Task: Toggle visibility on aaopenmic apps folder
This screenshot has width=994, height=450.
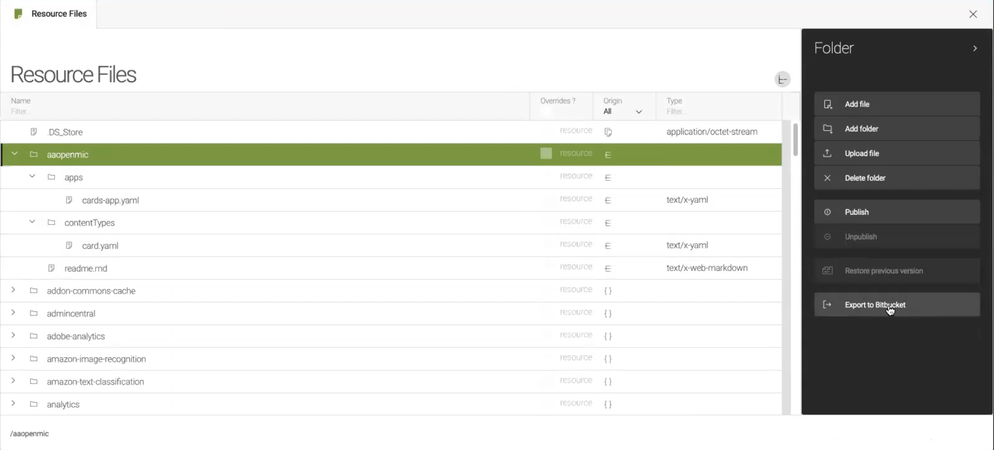Action: pyautogui.click(x=32, y=177)
